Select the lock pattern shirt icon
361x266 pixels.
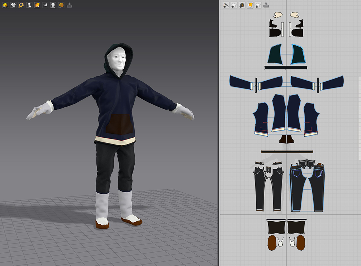258,5
